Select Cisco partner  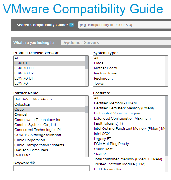(x=49, y=109)
